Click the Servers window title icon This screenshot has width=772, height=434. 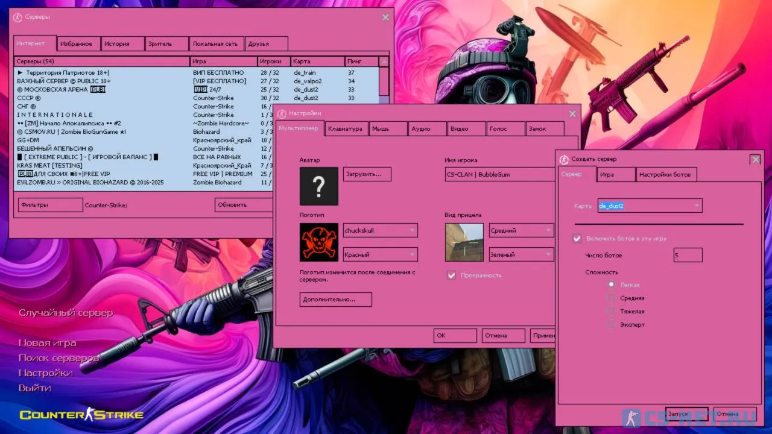[17, 17]
